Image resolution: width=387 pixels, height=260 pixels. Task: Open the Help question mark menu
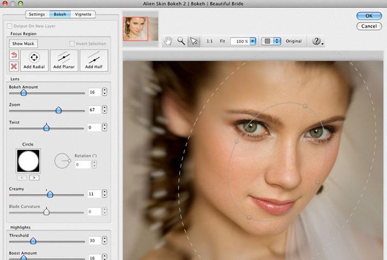(x=318, y=41)
